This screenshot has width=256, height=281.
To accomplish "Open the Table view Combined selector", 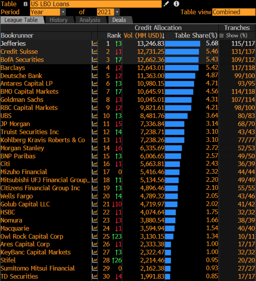I will pos(234,12).
